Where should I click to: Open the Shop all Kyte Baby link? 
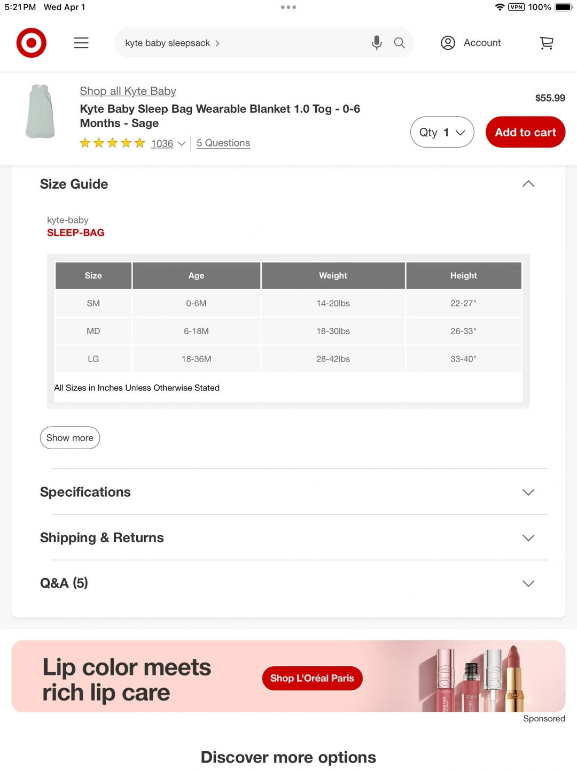click(128, 91)
